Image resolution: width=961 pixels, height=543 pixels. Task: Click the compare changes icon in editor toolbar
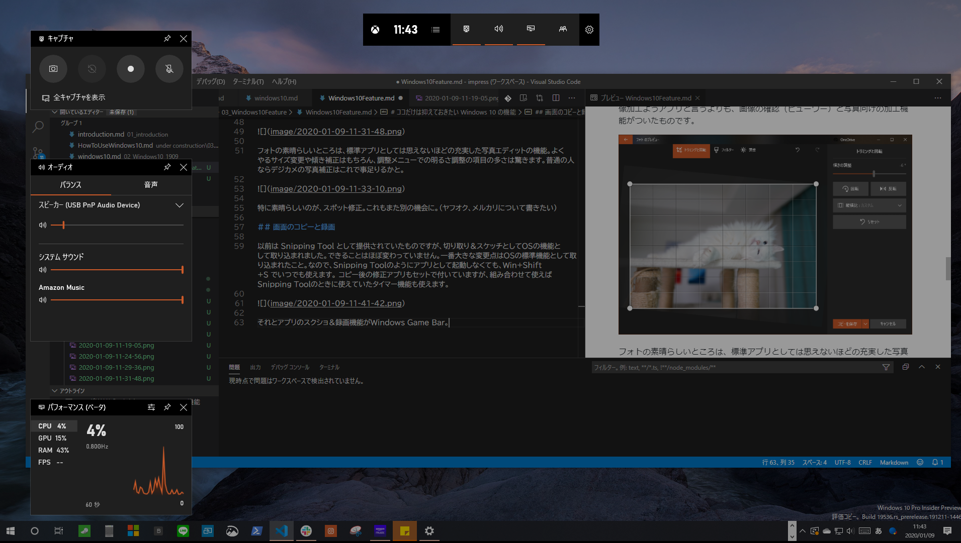[x=540, y=98]
